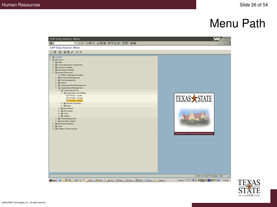Click the Print icon

coord(98,43)
